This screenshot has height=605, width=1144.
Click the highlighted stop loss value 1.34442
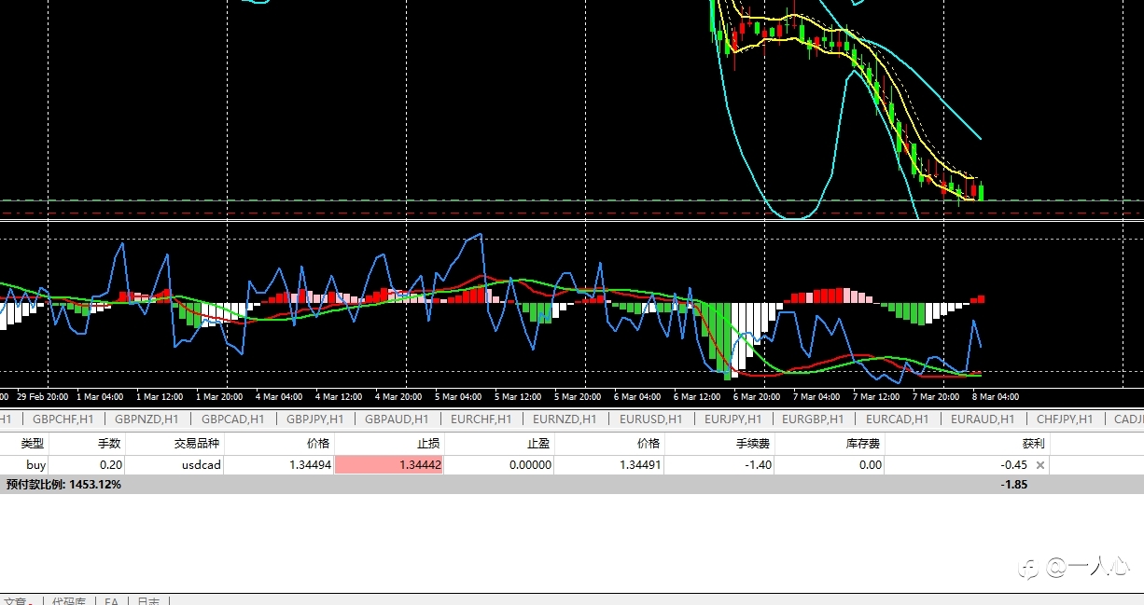(x=389, y=465)
